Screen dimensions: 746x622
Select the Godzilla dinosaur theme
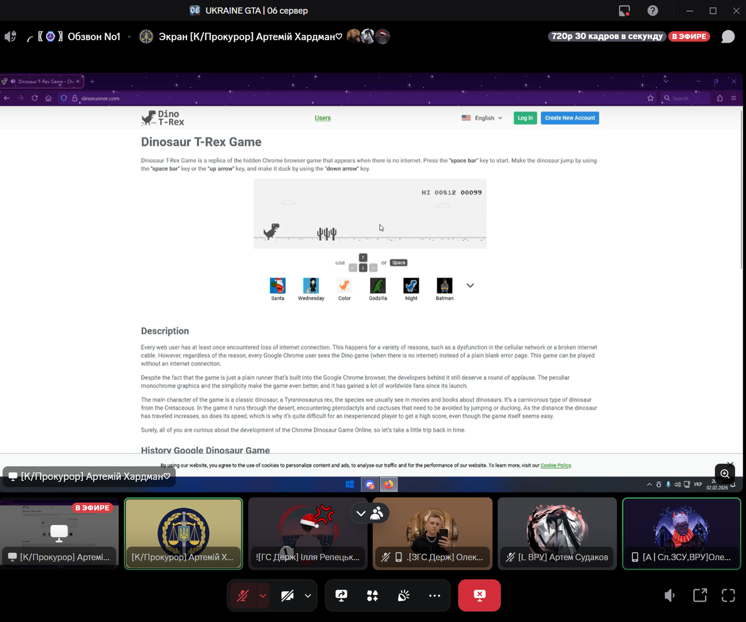tap(378, 289)
